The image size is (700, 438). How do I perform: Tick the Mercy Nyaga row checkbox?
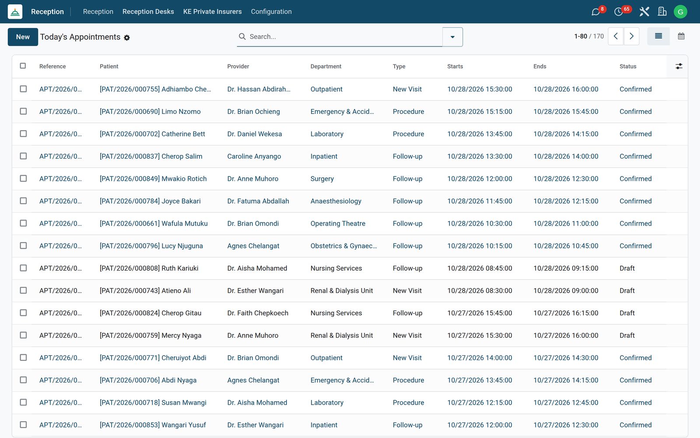[x=23, y=335]
